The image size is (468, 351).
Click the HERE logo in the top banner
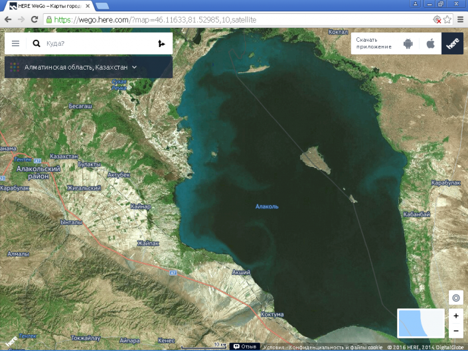tap(452, 44)
